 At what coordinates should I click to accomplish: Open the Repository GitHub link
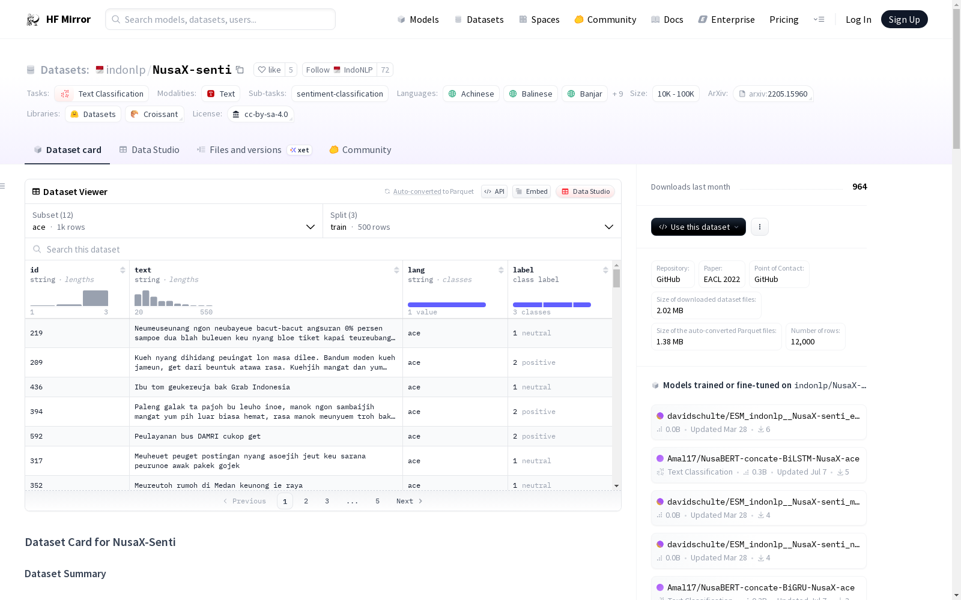point(673,274)
